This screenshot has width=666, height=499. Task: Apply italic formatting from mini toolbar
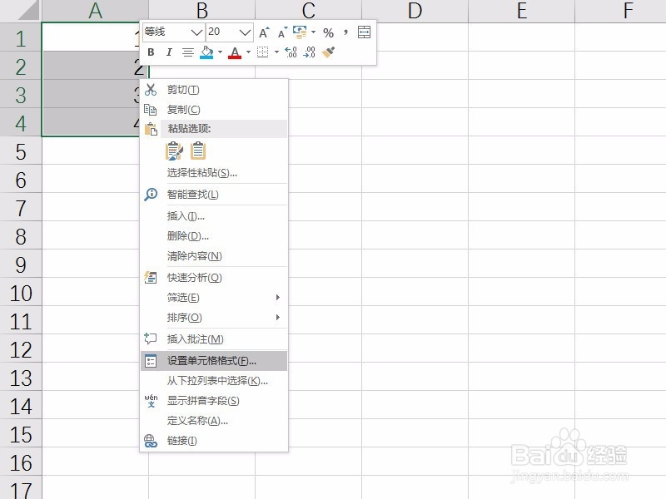click(170, 52)
